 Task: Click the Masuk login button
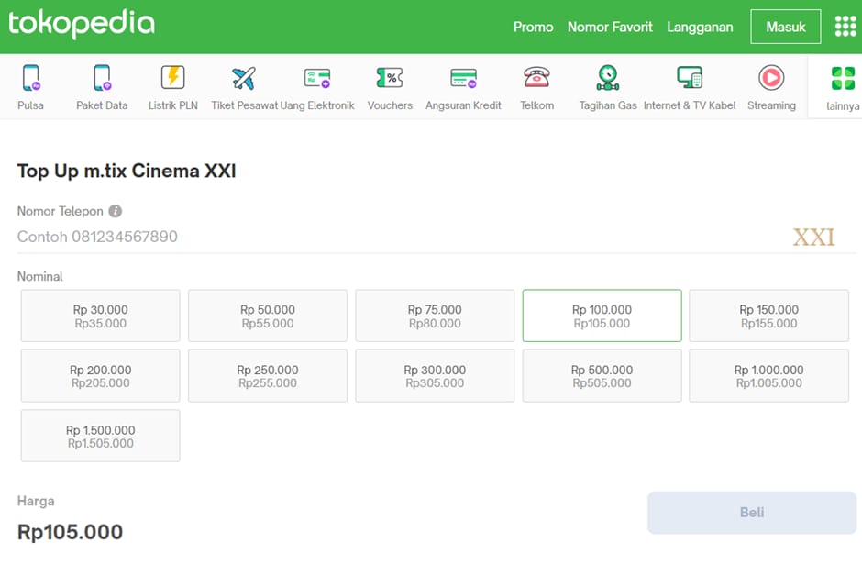point(786,27)
